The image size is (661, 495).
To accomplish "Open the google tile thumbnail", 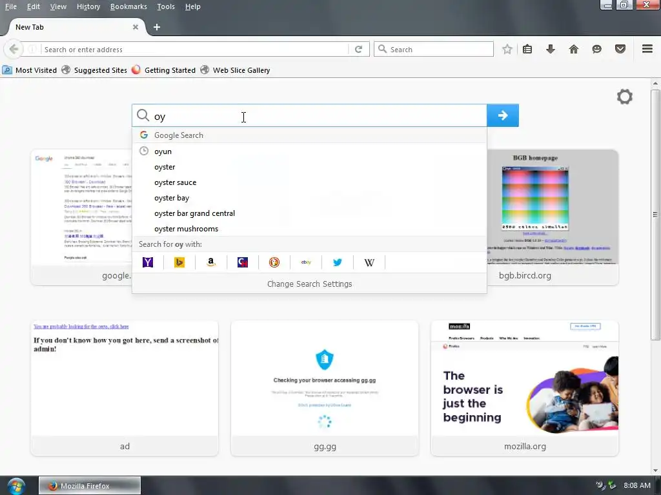I will click(x=81, y=217).
